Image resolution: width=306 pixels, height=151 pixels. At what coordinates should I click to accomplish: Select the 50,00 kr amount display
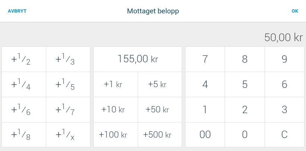(x=284, y=37)
